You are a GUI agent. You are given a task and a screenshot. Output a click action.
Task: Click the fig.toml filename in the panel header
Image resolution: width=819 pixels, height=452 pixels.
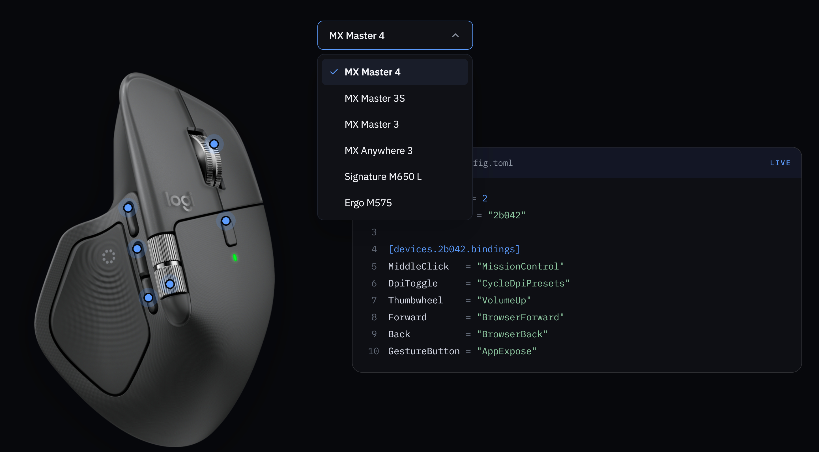click(x=493, y=163)
